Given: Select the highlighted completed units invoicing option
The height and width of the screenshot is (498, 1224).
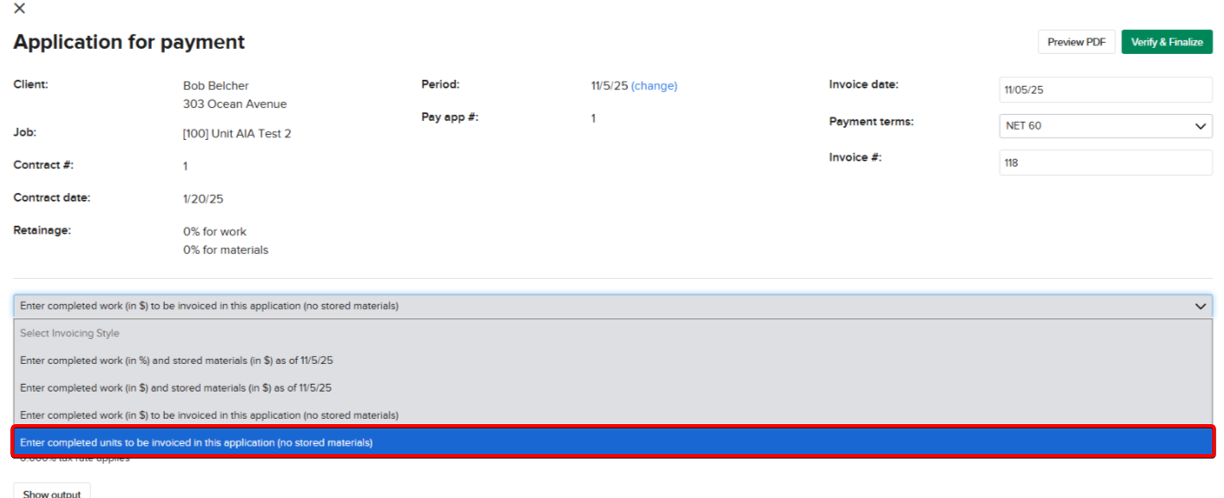Looking at the screenshot, I should click(196, 443).
